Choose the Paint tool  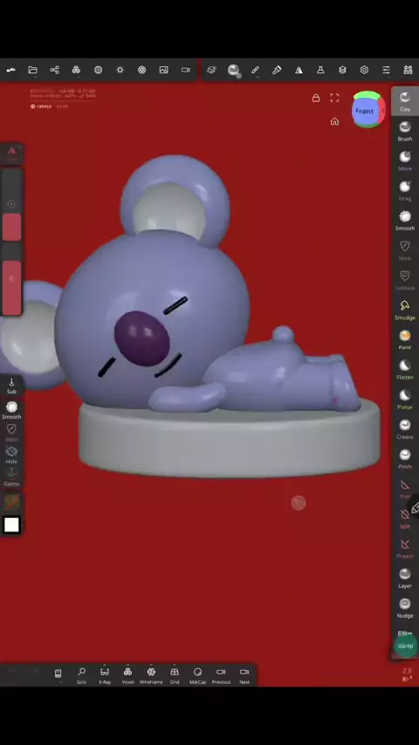pyautogui.click(x=405, y=339)
